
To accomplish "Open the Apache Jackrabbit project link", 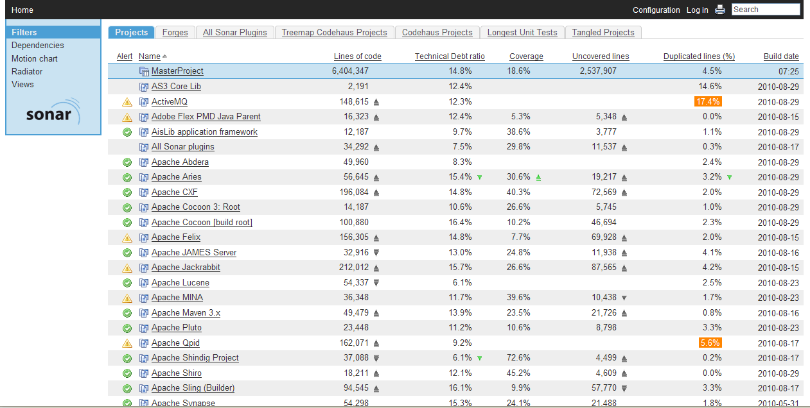I will [186, 268].
